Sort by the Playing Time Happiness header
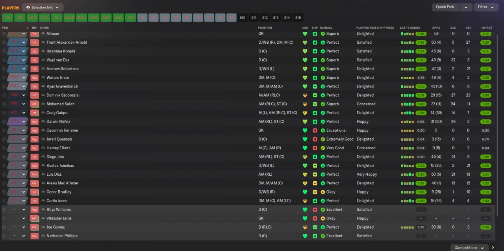 375,28
